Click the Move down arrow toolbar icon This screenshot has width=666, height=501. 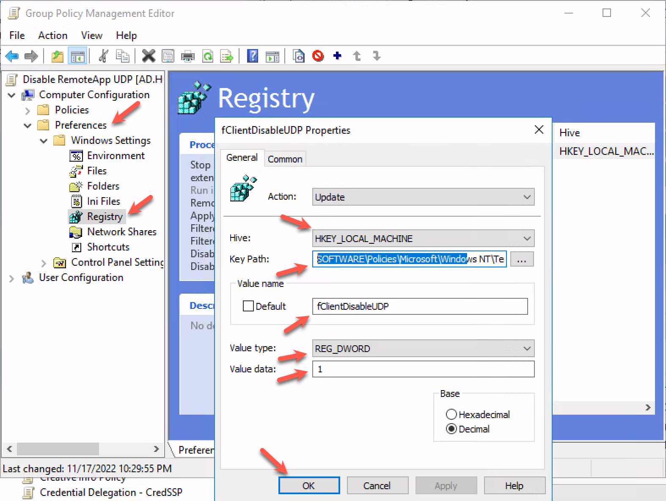click(377, 56)
